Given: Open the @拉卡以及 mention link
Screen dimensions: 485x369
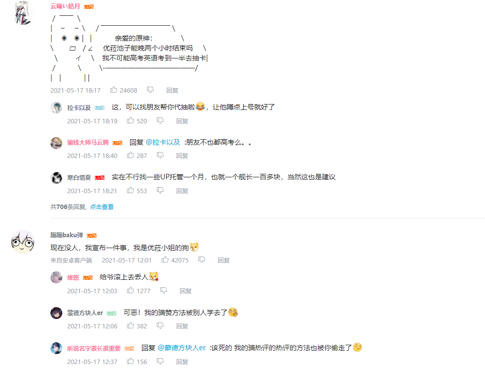Looking at the screenshot, I should [163, 142].
